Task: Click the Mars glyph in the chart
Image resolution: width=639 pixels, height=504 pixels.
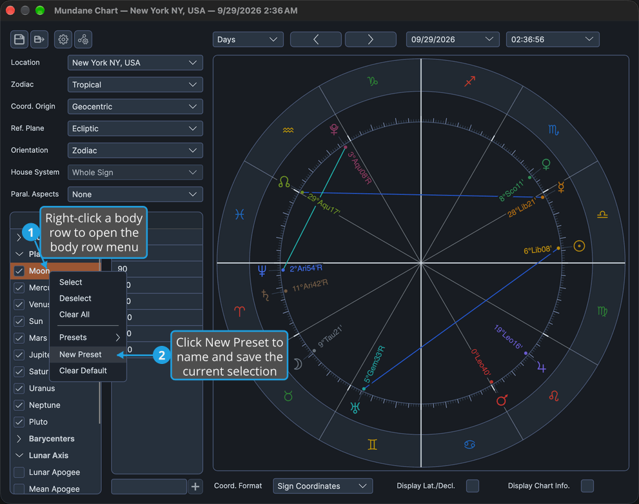Action: 502,400
